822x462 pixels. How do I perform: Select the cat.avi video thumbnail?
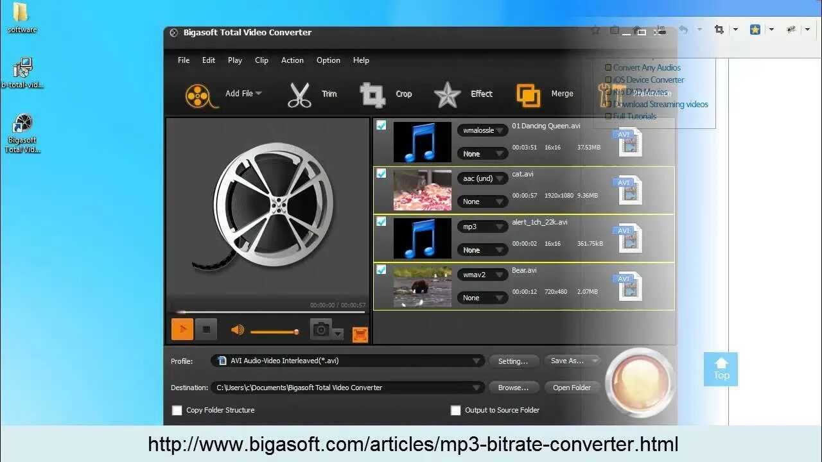click(422, 190)
